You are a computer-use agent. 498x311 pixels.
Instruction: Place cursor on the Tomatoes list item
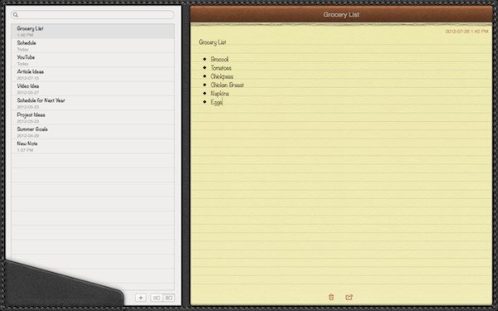(x=221, y=68)
